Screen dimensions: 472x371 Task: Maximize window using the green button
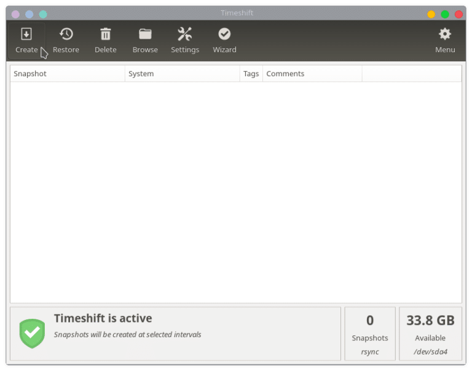(445, 14)
